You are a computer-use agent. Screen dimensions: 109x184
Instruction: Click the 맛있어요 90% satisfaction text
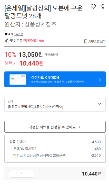[x=34, y=41]
